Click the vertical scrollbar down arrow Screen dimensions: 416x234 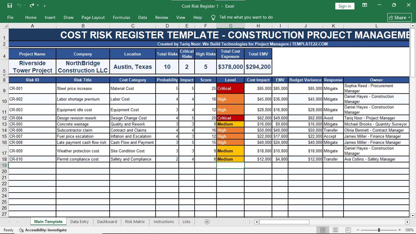point(413,216)
